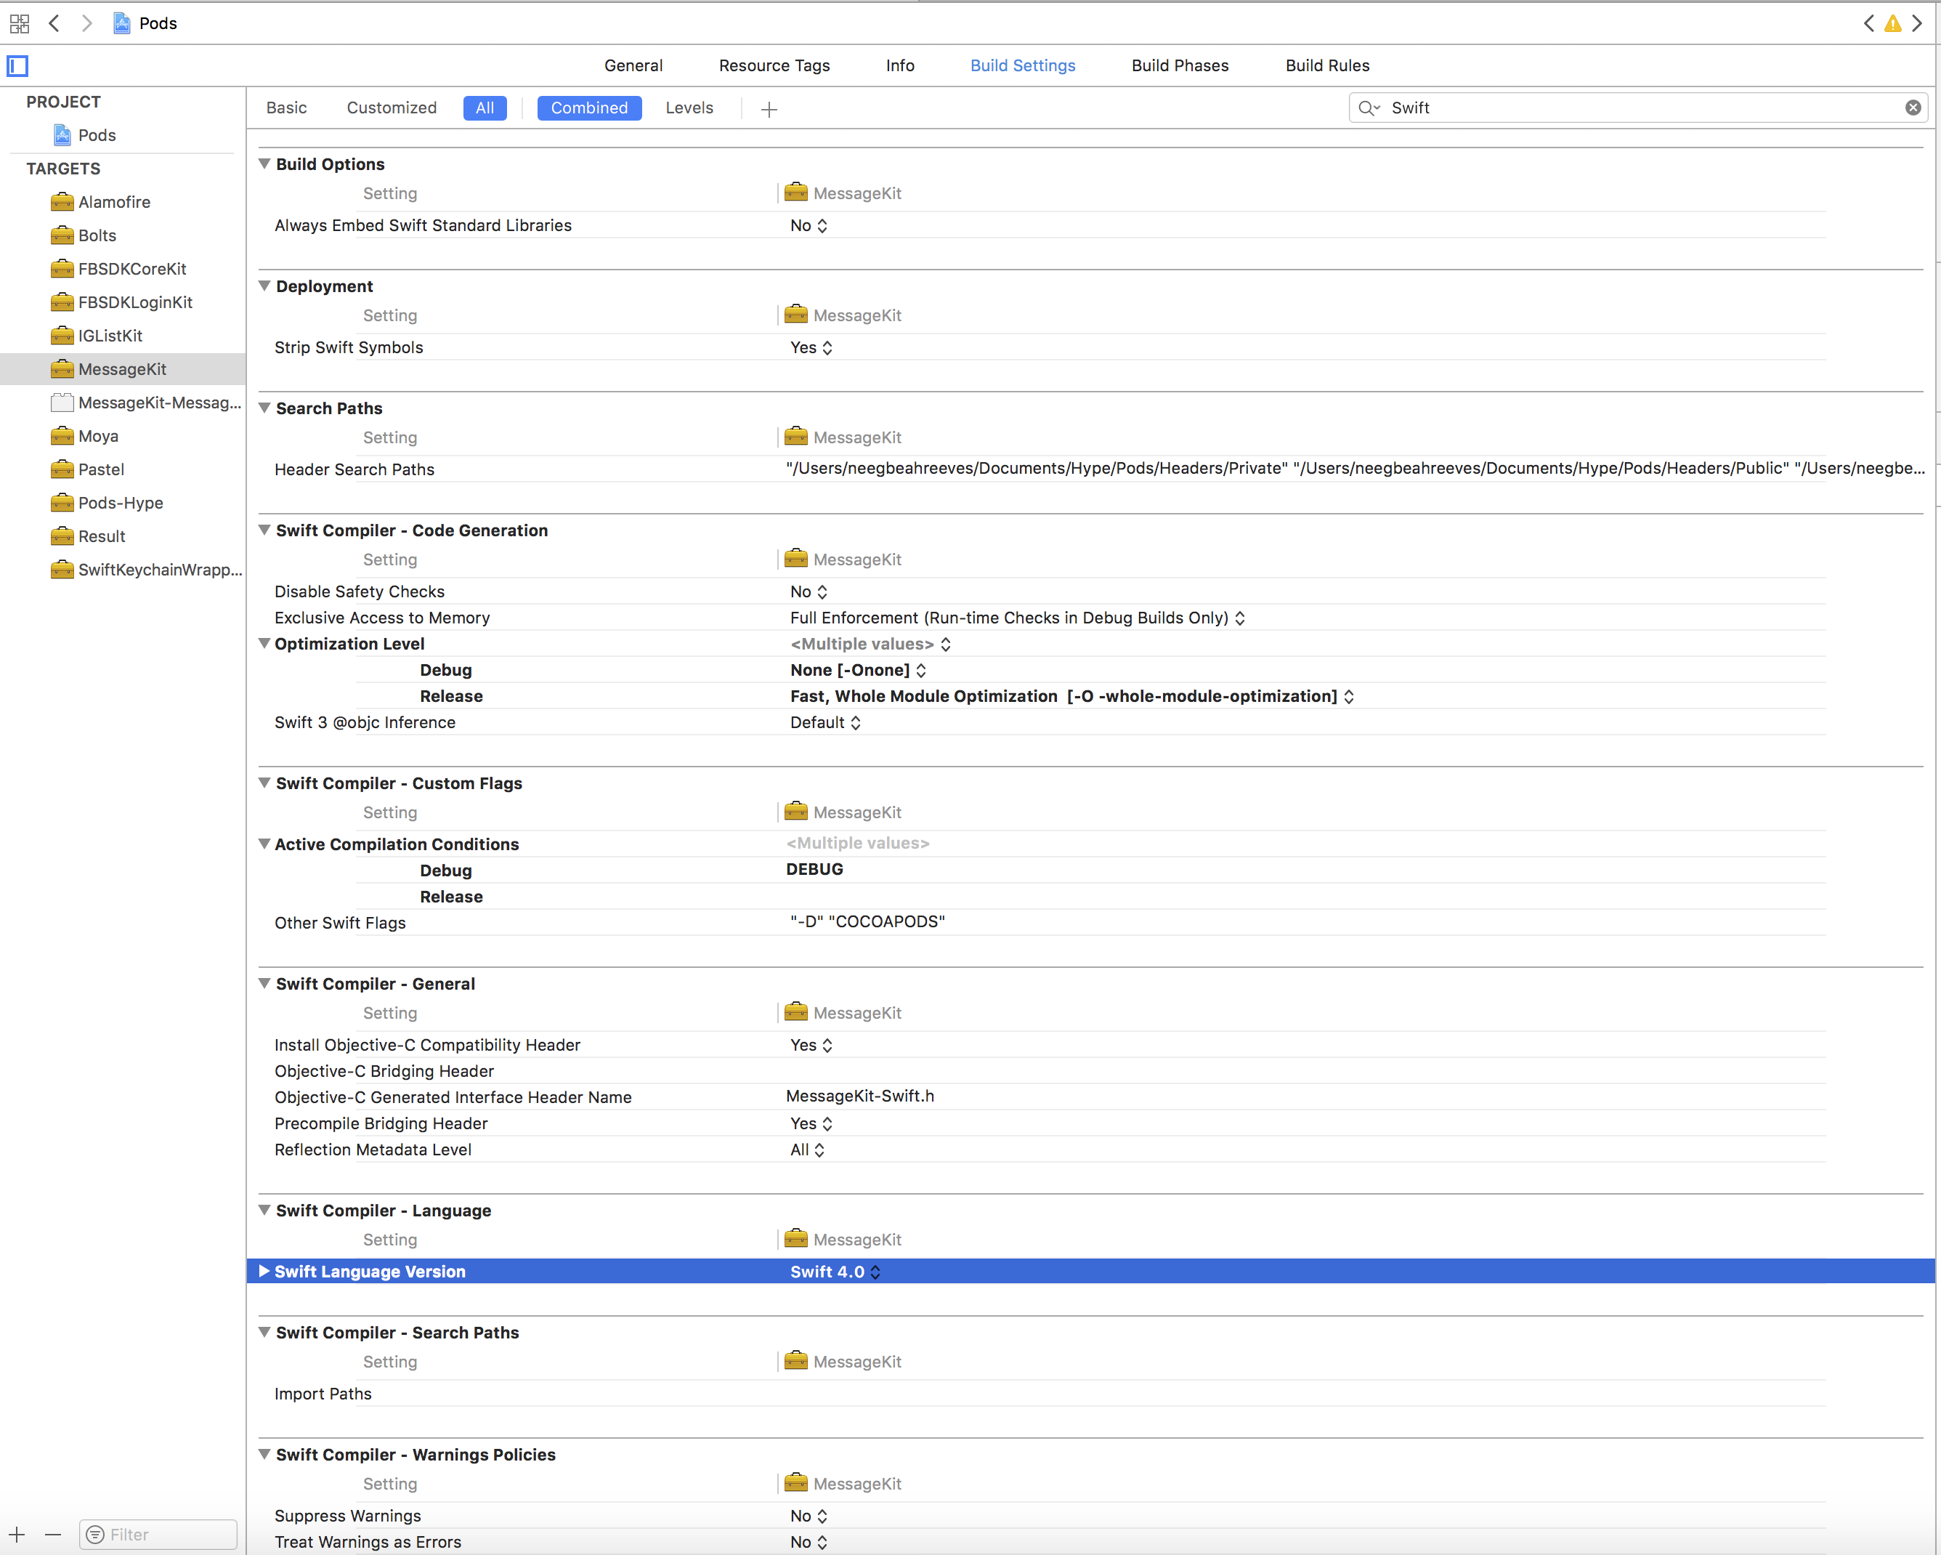The height and width of the screenshot is (1555, 1941).
Task: Show All build settings
Action: point(485,108)
